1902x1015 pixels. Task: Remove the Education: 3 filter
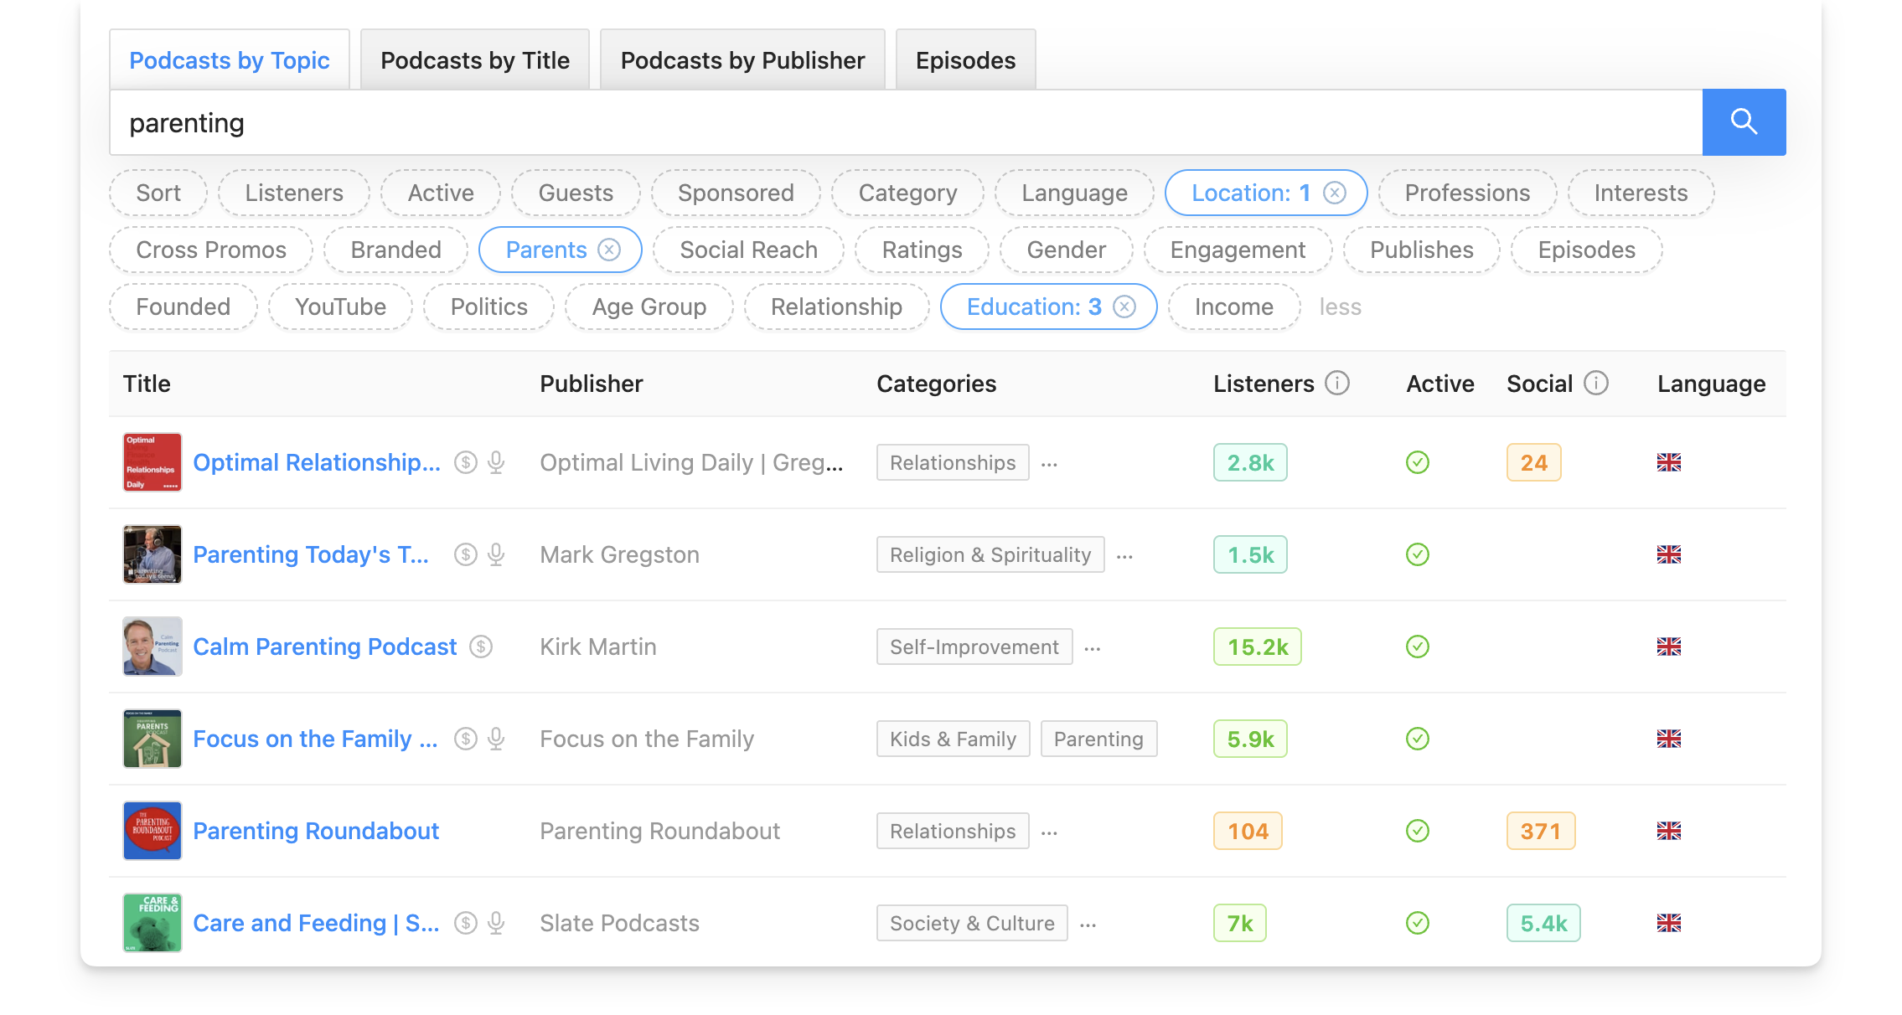pyautogui.click(x=1126, y=307)
